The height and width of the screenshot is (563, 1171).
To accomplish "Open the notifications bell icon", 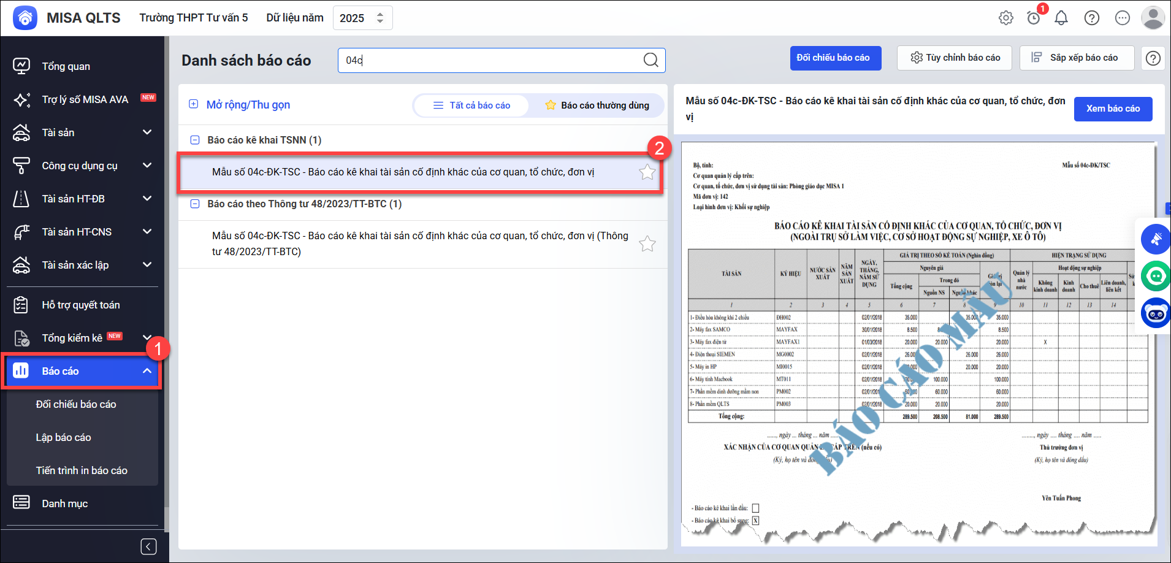I will coord(1061,18).
